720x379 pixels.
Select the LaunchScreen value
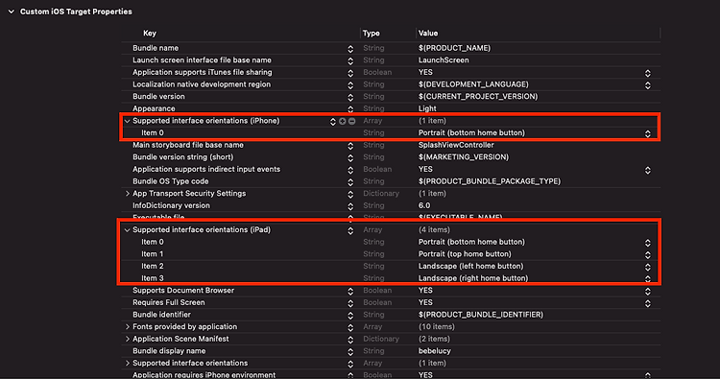click(x=444, y=60)
